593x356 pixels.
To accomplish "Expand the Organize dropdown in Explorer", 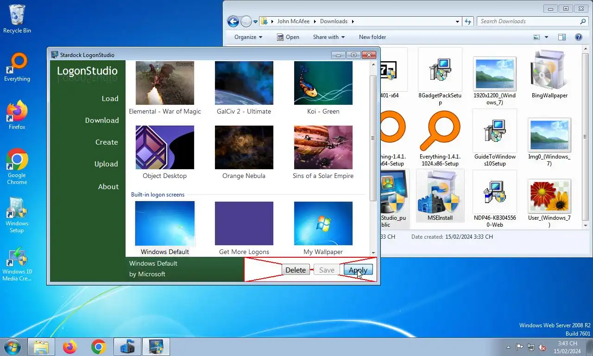I will click(x=248, y=37).
